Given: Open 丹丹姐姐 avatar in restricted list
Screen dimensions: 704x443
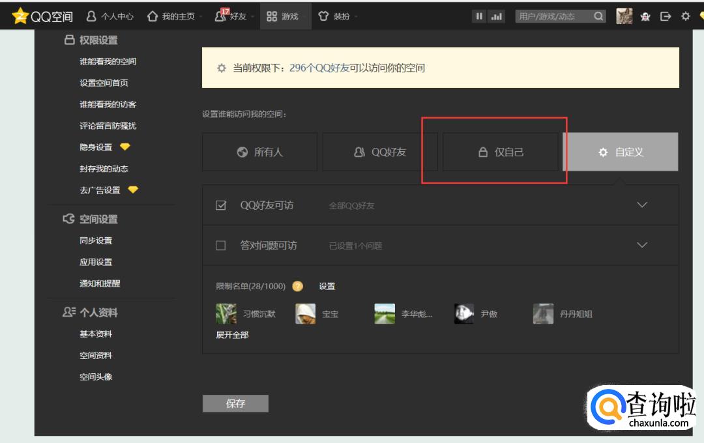Looking at the screenshot, I should point(543,314).
